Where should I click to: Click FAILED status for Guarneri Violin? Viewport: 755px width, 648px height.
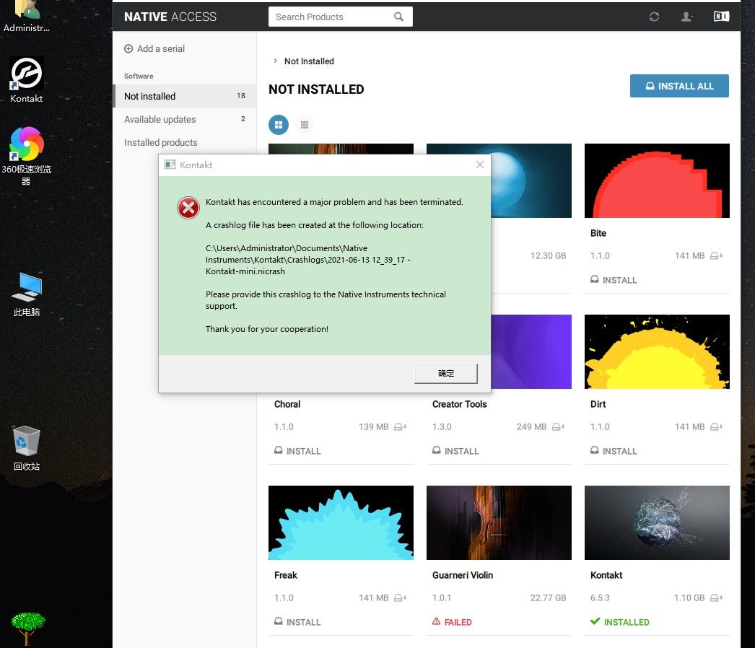(452, 622)
